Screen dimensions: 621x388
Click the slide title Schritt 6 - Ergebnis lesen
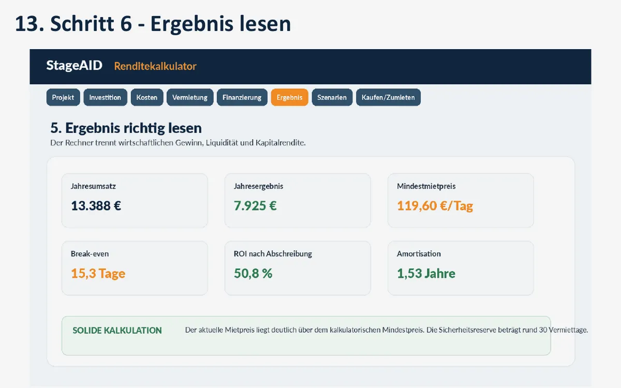pyautogui.click(x=153, y=24)
